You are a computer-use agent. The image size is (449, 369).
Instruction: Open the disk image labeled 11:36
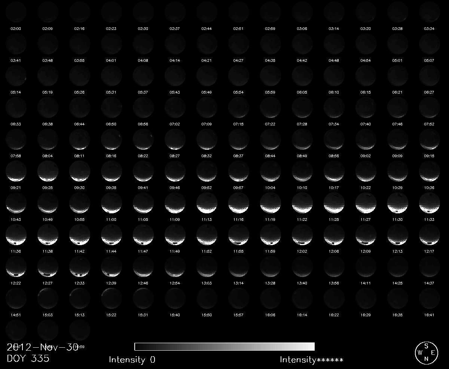(x=16, y=234)
